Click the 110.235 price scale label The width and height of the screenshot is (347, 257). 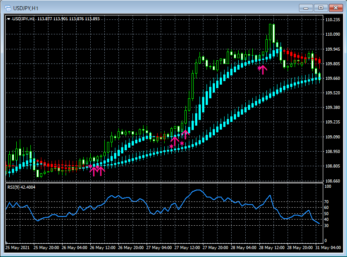[332, 20]
